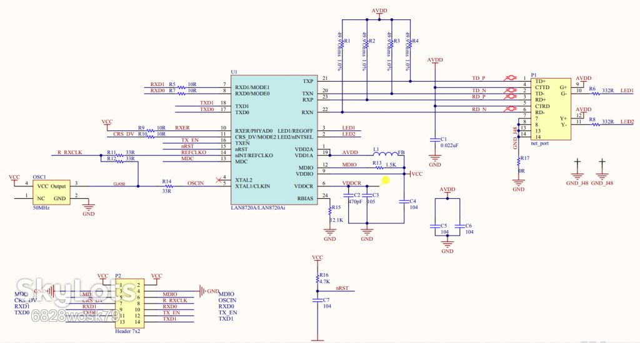Select the P1 net_port connector block
640x343 pixels.
click(x=551, y=109)
